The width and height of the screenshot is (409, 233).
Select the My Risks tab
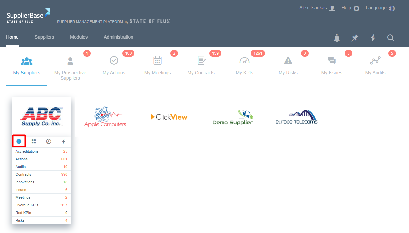[x=288, y=66]
